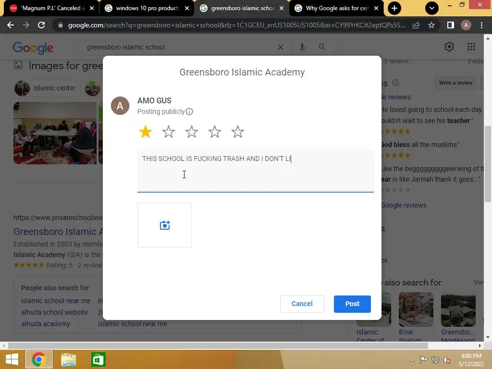Open File Explorer from taskbar
This screenshot has height=369, width=492.
(68, 359)
